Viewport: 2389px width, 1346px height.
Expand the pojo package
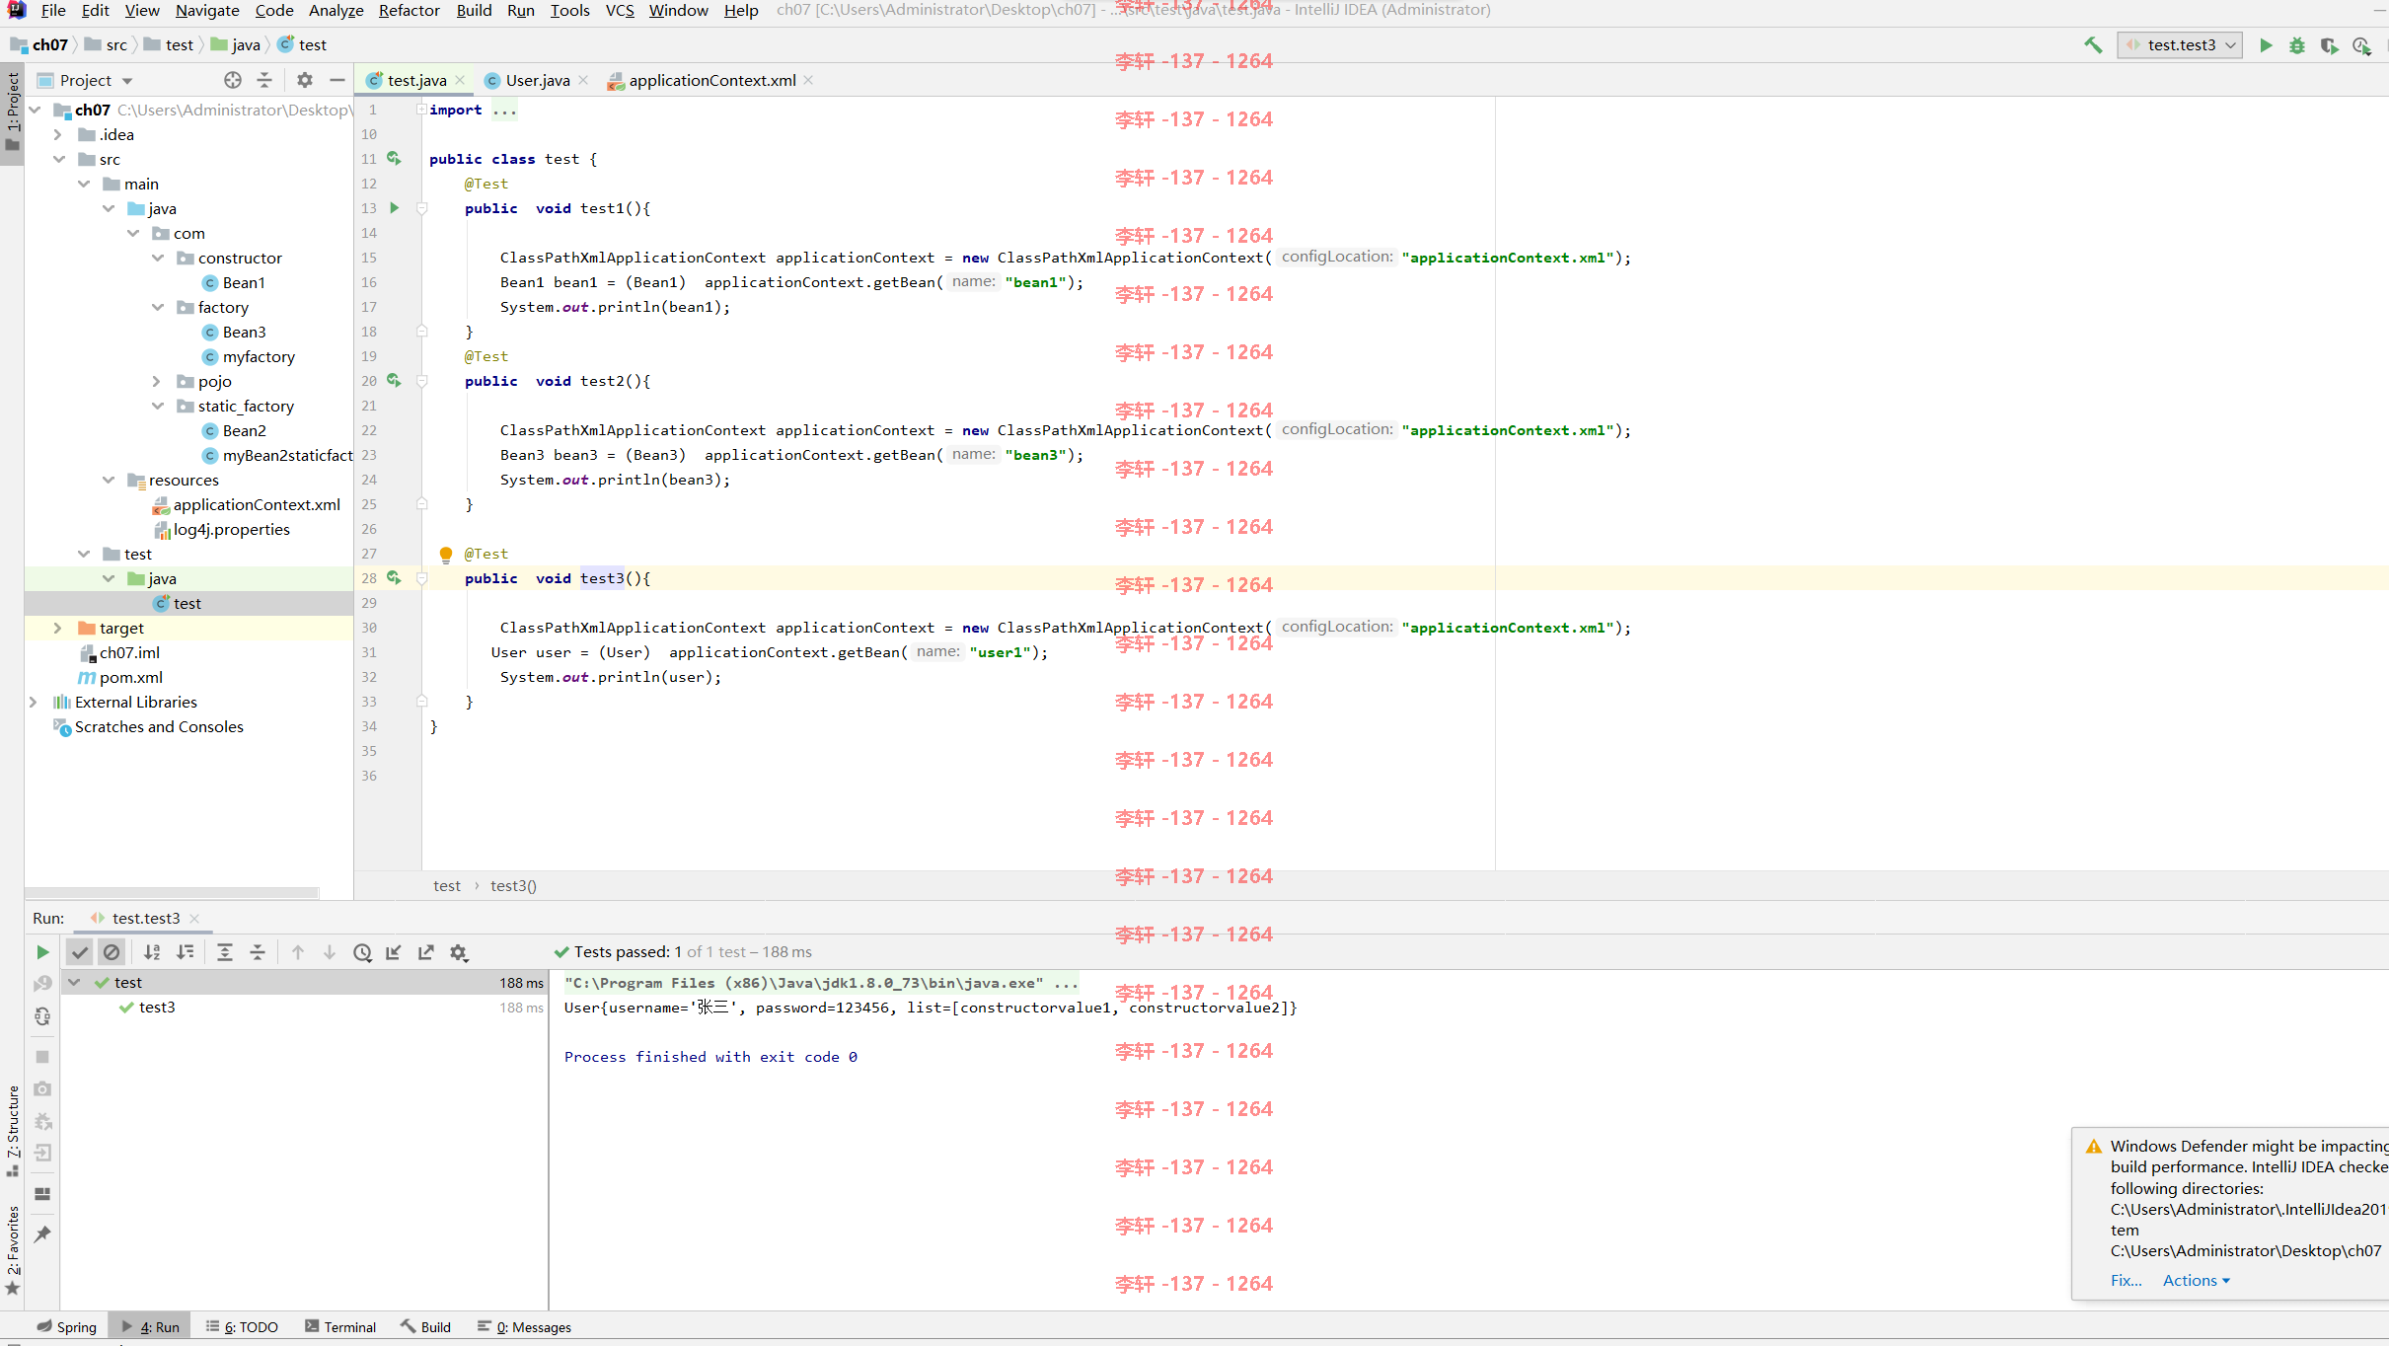(x=157, y=381)
